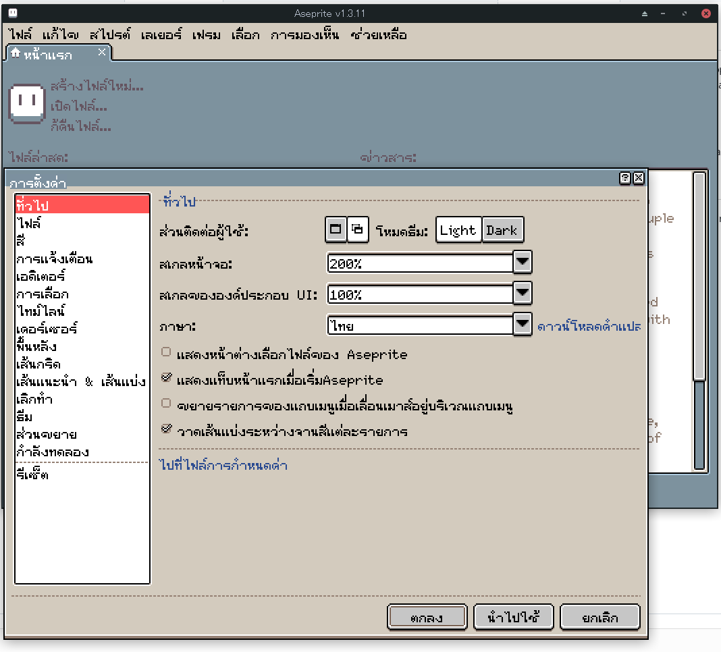
Task: Click the 100% UI scale field
Action: pos(420,294)
